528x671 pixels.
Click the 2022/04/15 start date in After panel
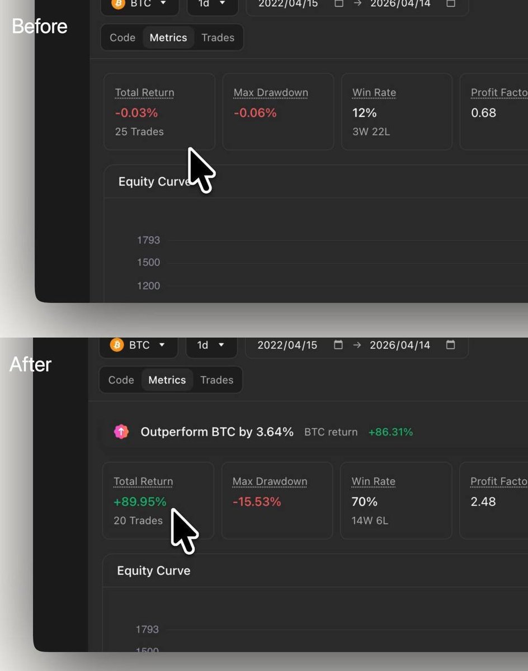click(x=287, y=345)
